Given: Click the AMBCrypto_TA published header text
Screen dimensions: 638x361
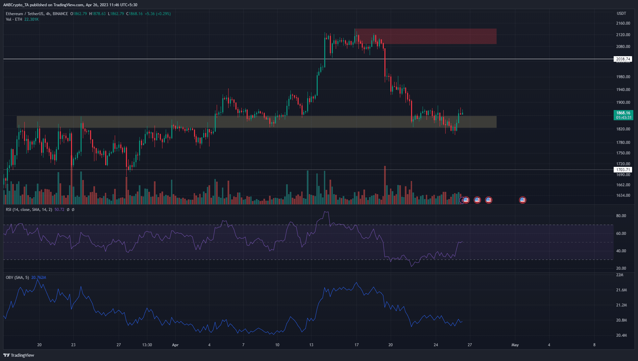Looking at the screenshot, I should click(x=70, y=5).
